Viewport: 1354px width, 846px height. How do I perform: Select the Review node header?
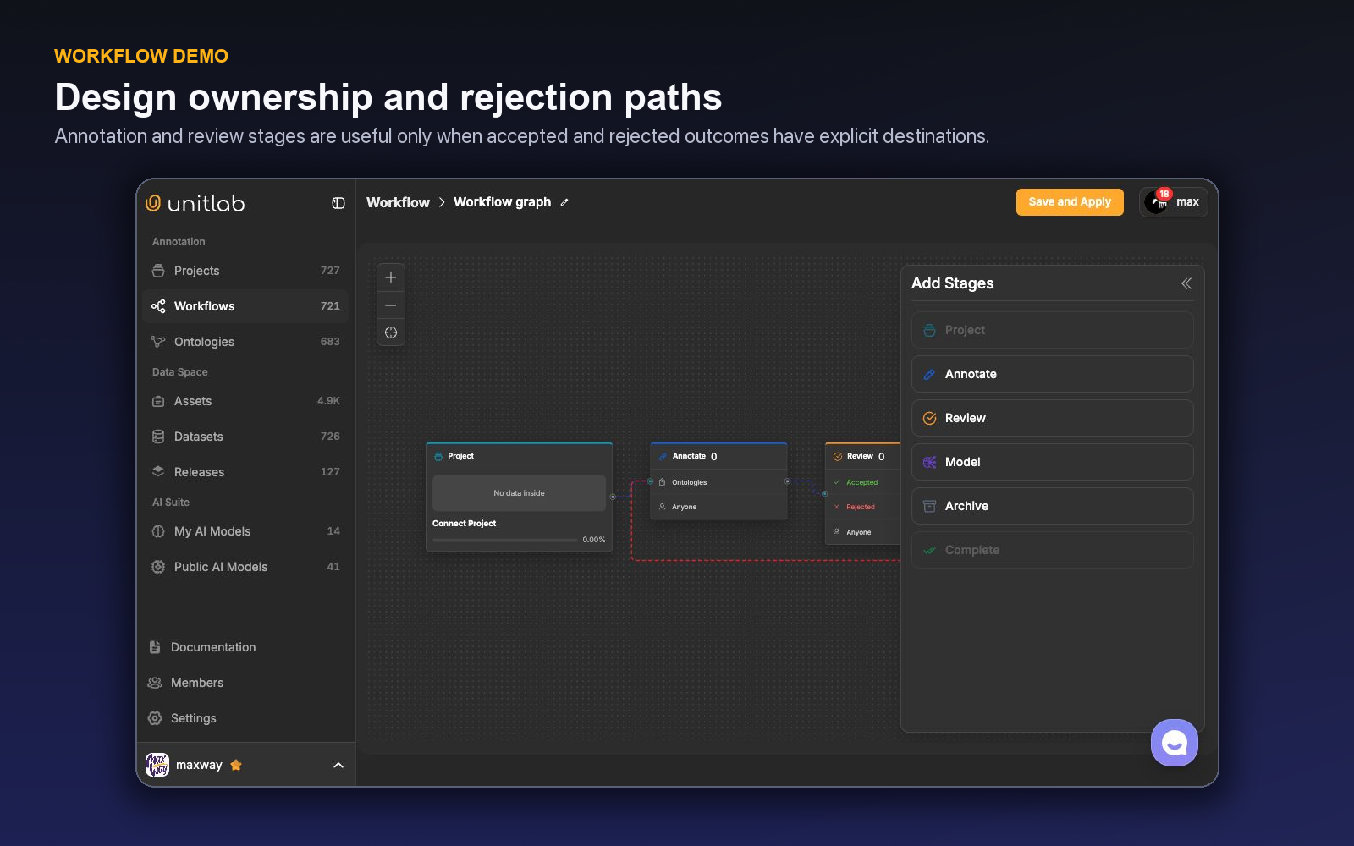pos(863,456)
